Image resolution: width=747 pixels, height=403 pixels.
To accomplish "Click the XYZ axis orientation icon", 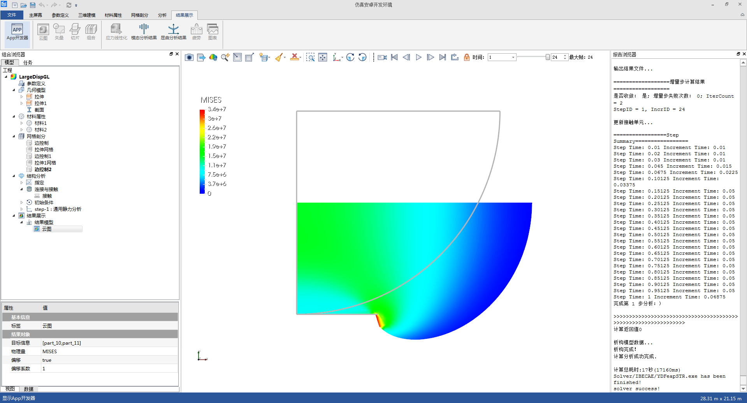I will point(337,58).
